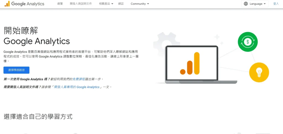Viewport: 283px width, 134px height.
Task: Click the Google Analytics bar chart logo
Action: point(7,4)
